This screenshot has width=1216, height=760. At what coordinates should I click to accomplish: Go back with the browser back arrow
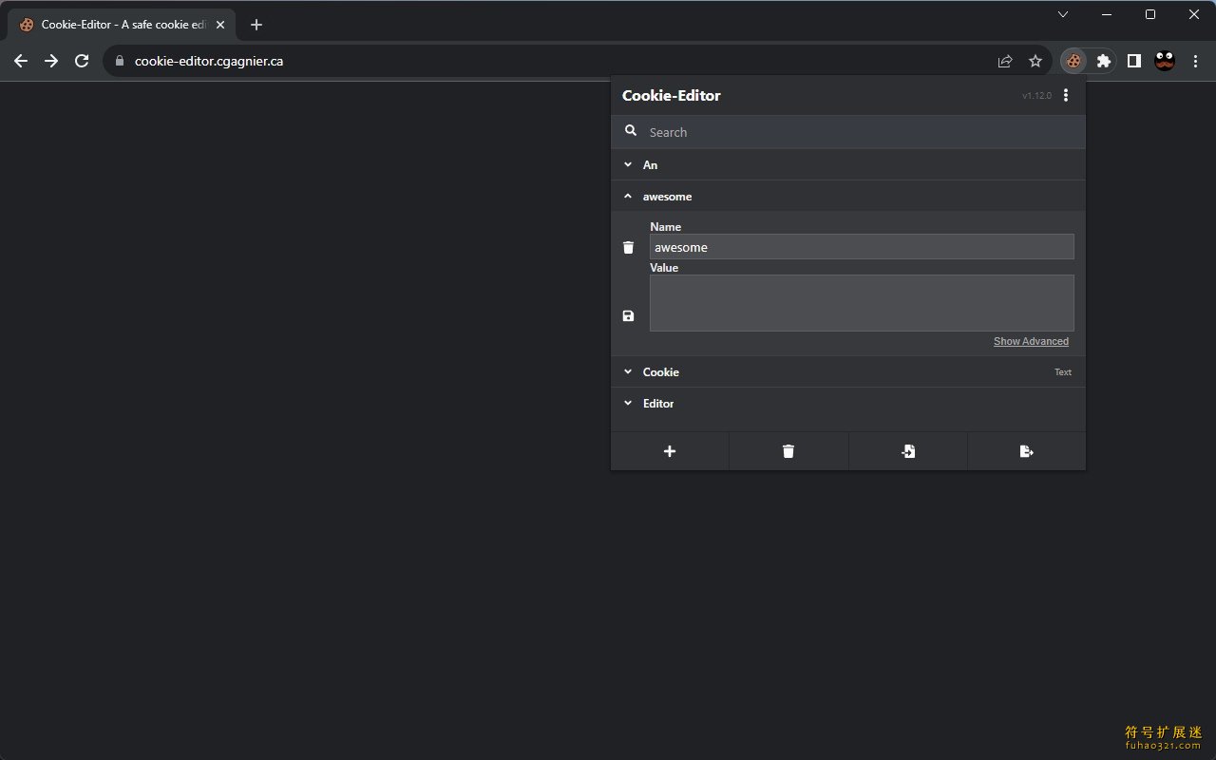coord(21,61)
